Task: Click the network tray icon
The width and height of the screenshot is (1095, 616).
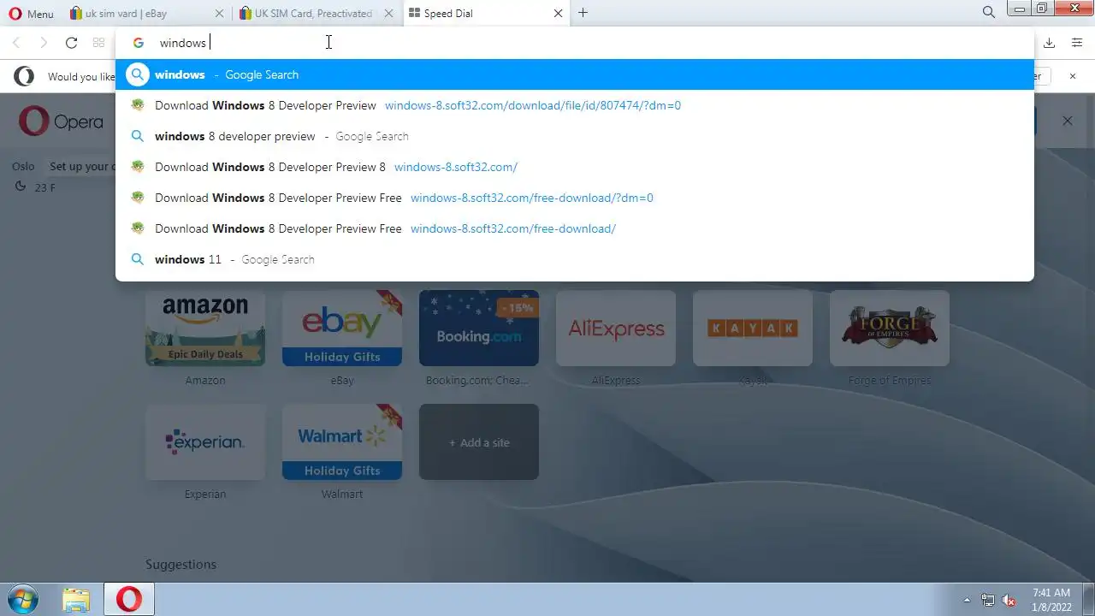Action: point(988,600)
